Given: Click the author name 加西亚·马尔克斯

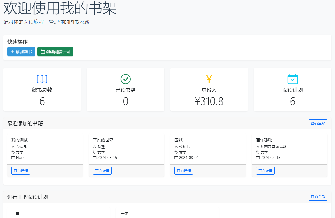Looking at the screenshot, I should click(x=273, y=147).
